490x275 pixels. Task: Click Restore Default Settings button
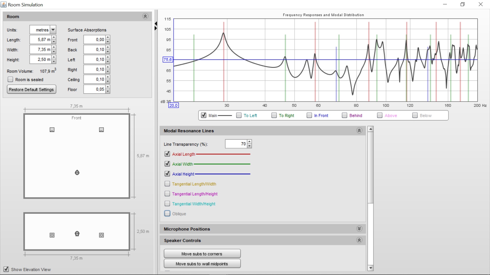click(x=31, y=90)
